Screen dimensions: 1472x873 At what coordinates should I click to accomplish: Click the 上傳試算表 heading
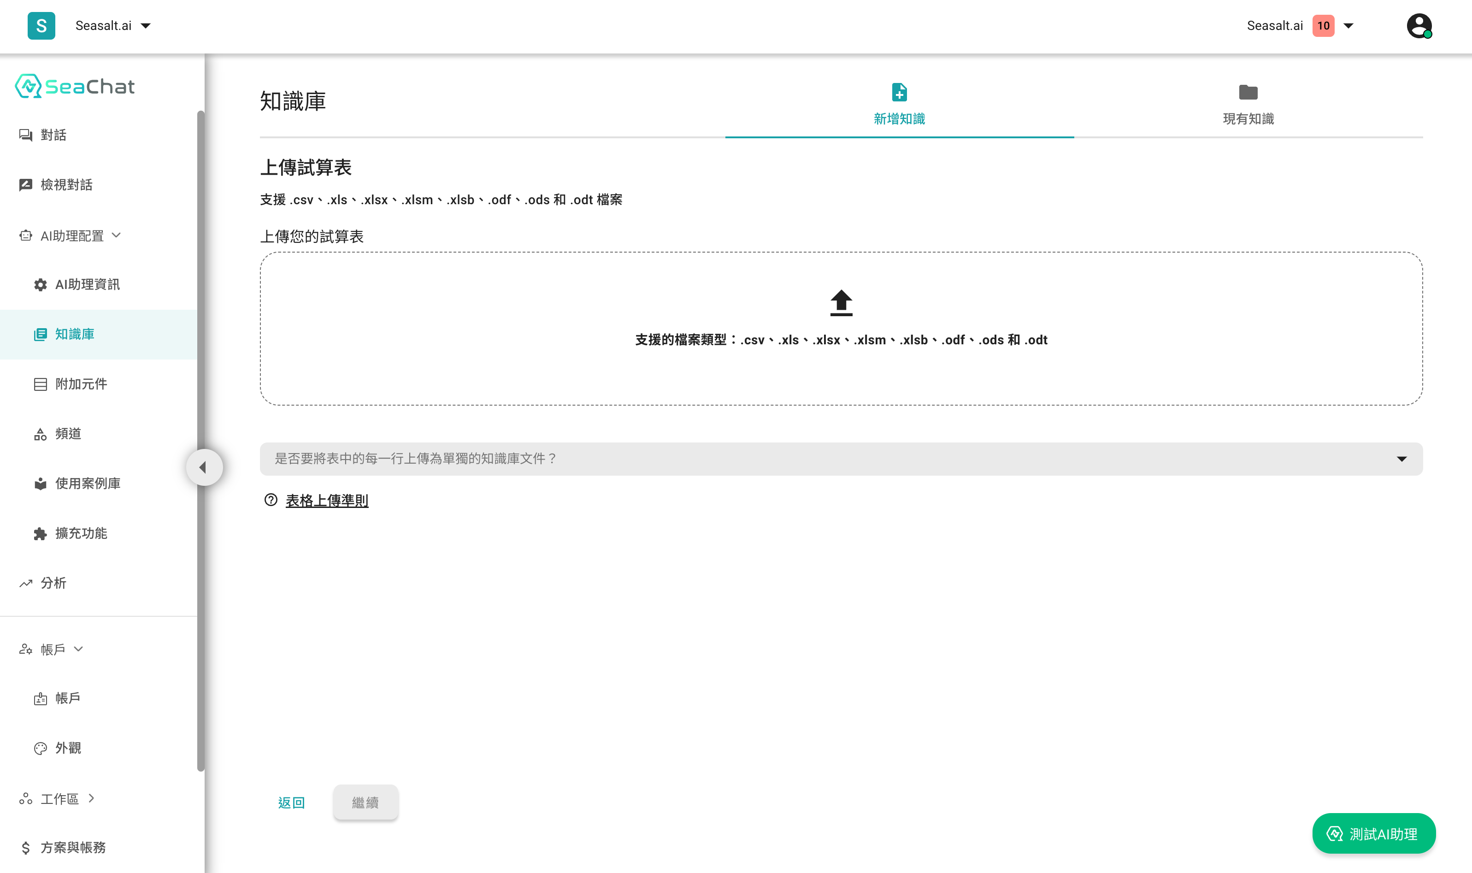[x=306, y=168]
